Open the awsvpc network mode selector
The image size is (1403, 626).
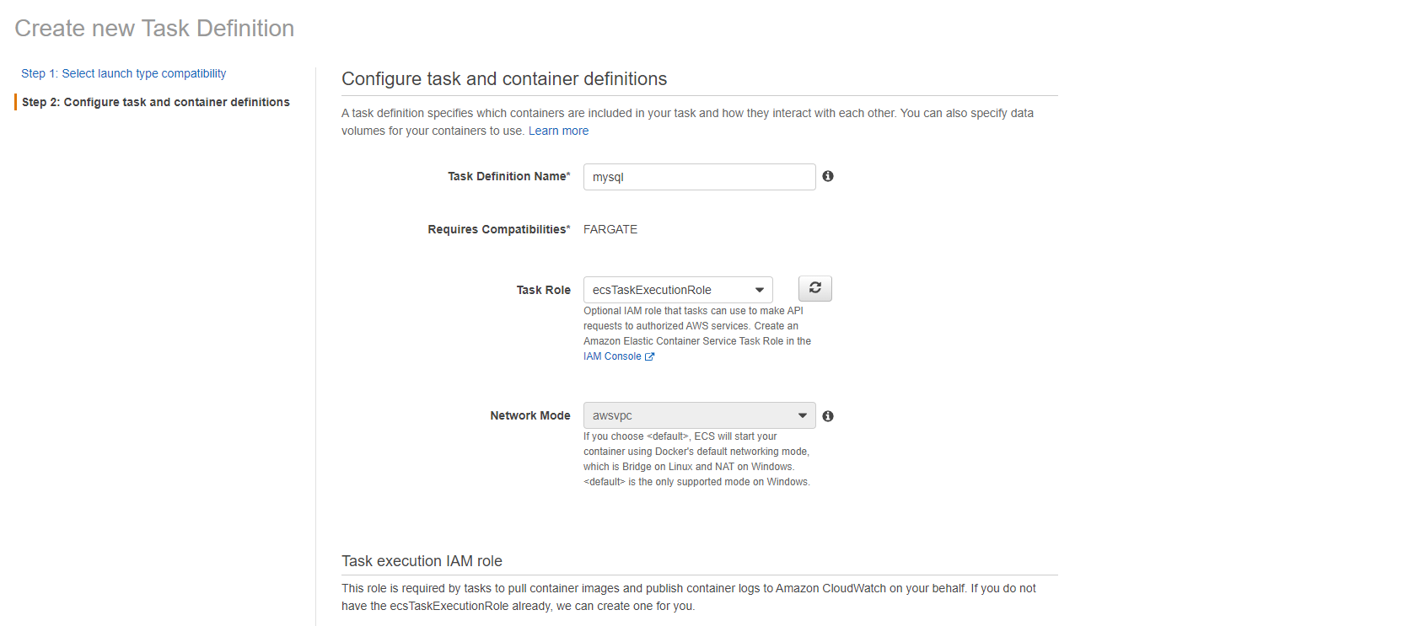(699, 415)
